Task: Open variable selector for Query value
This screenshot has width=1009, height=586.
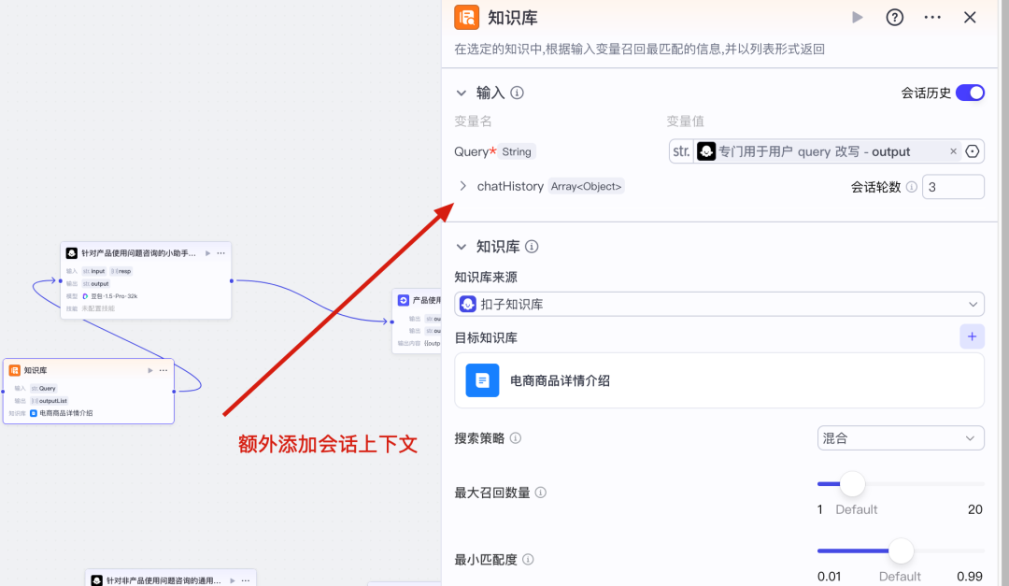Action: click(x=973, y=151)
